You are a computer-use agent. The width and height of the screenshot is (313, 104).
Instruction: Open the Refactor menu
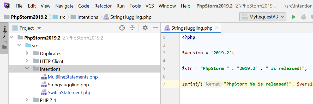[103, 6]
